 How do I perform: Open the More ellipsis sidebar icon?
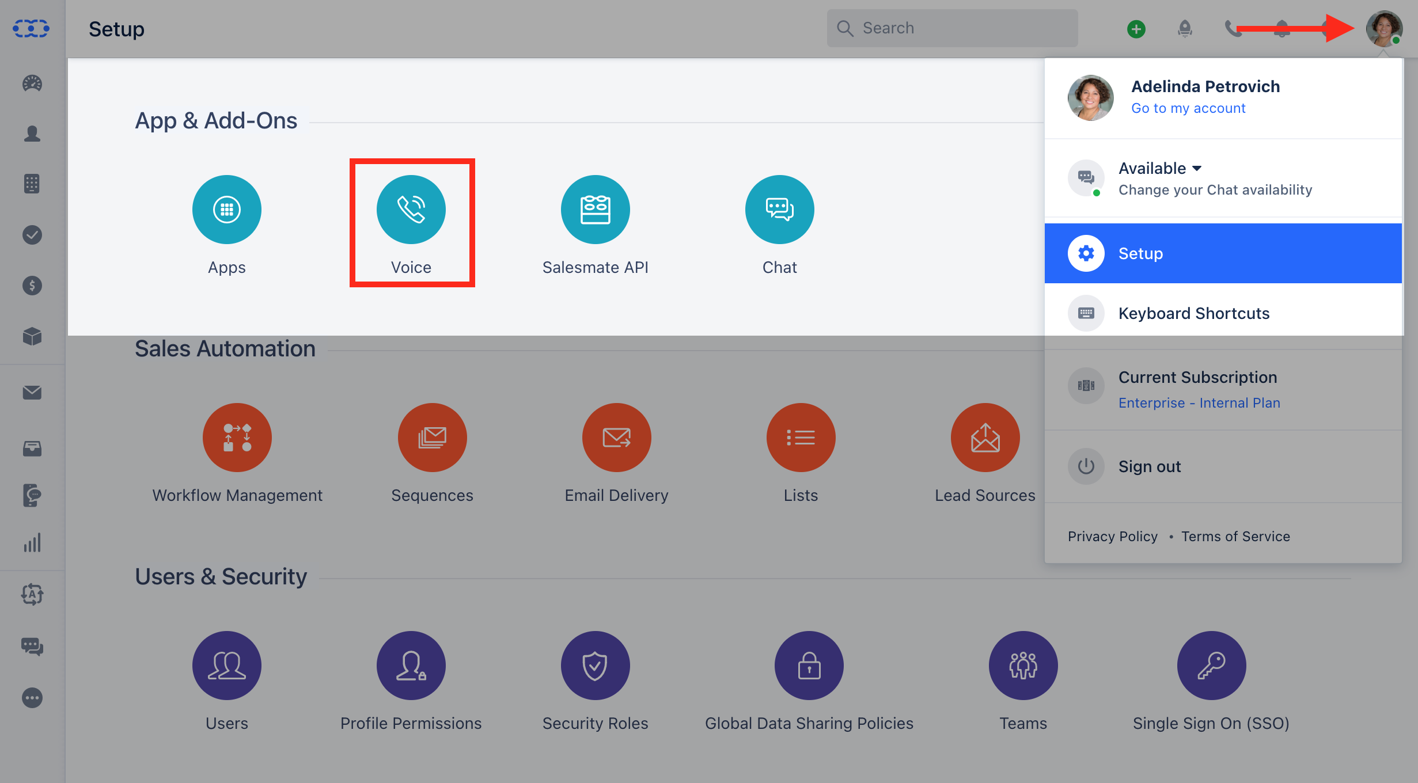pos(32,698)
